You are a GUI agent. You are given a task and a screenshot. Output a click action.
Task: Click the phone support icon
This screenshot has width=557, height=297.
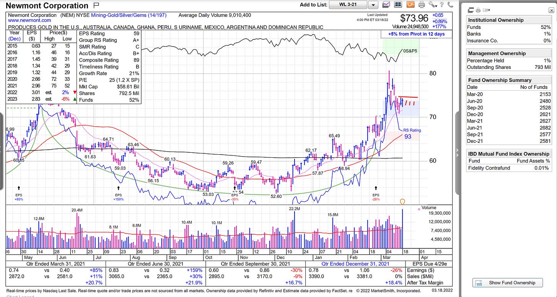click(450, 5)
